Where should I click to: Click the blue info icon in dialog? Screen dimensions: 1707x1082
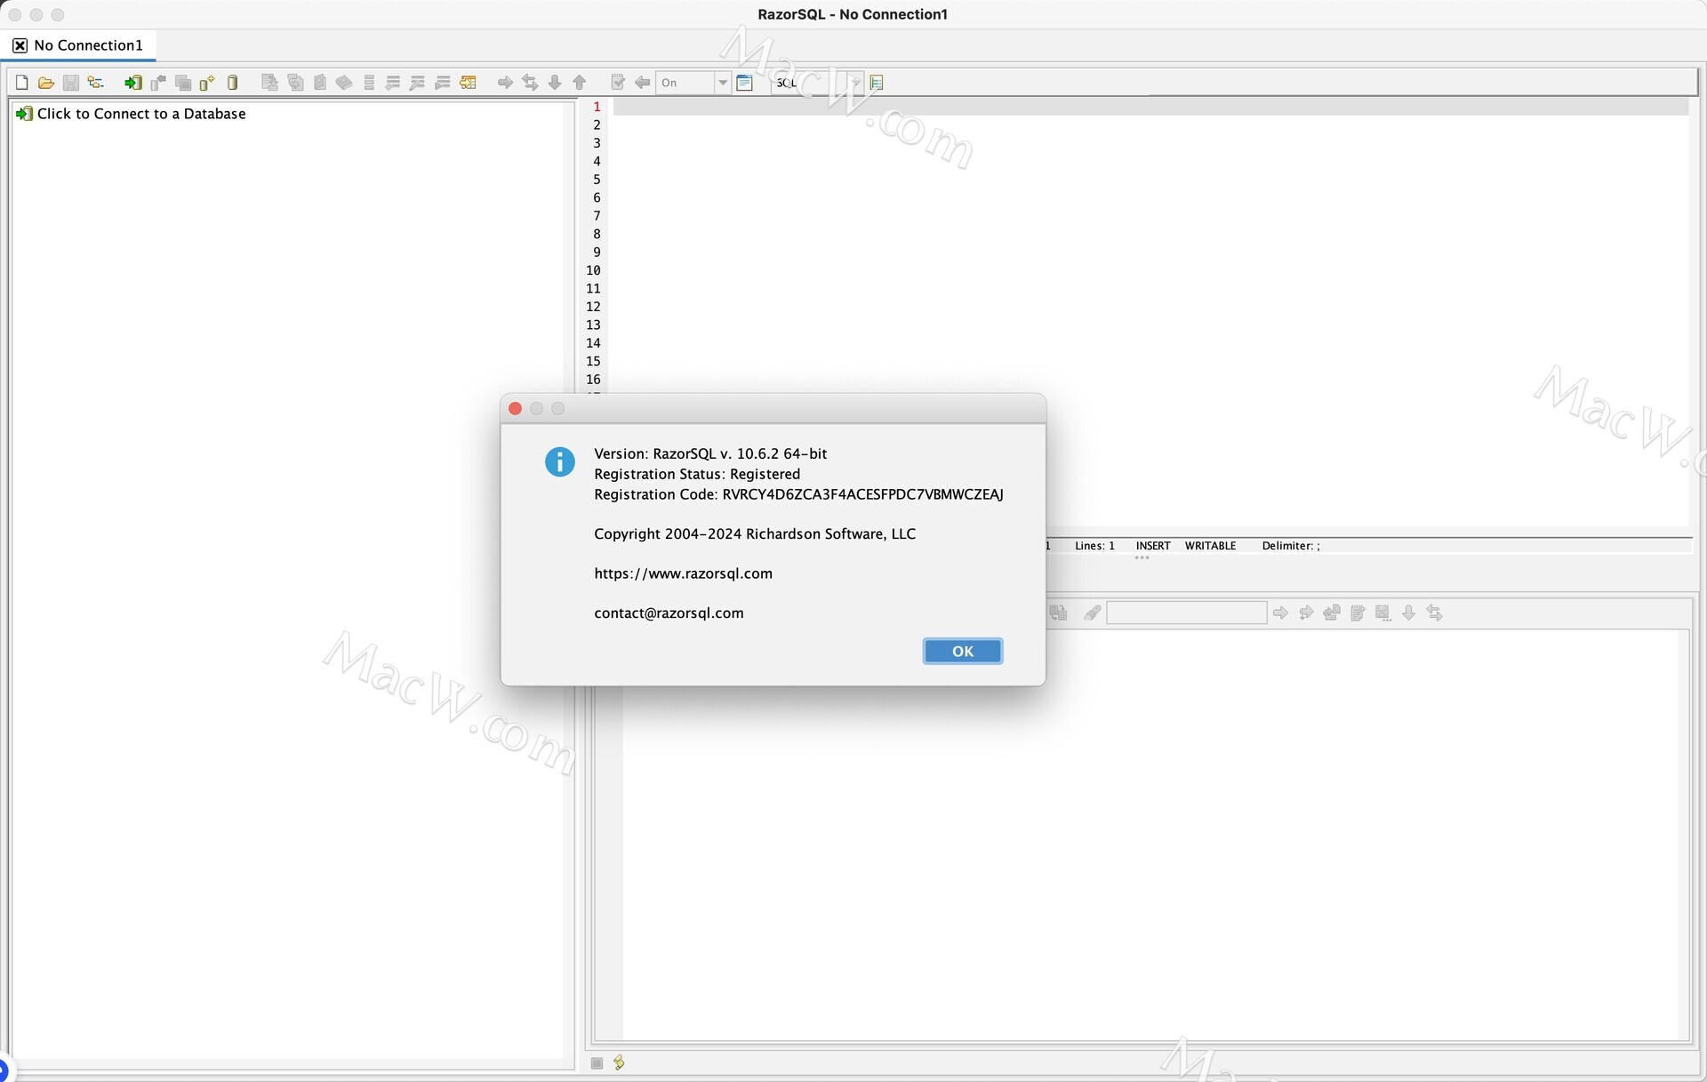(x=559, y=461)
